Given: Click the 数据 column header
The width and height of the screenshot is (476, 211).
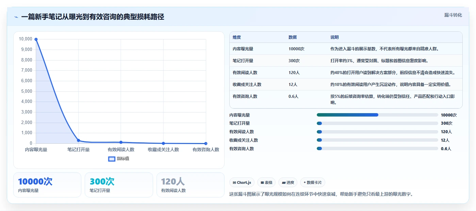Looking at the screenshot, I should click(x=293, y=37).
